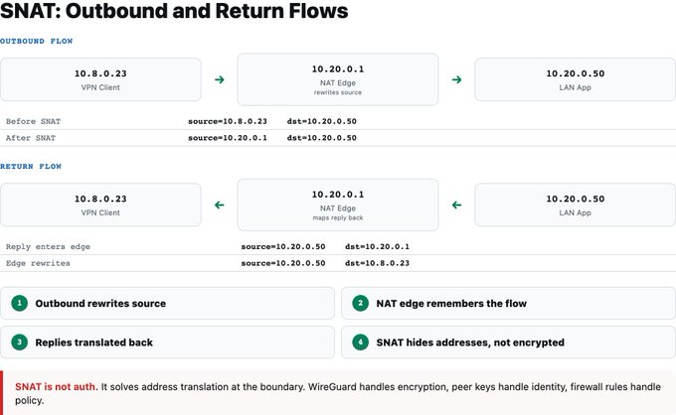Open the 'Outbound rewrites source' card
The width and height of the screenshot is (676, 415).
pyautogui.click(x=167, y=303)
